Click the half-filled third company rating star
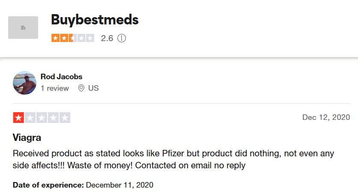Screen dimensions: 358x194 (72, 38)
